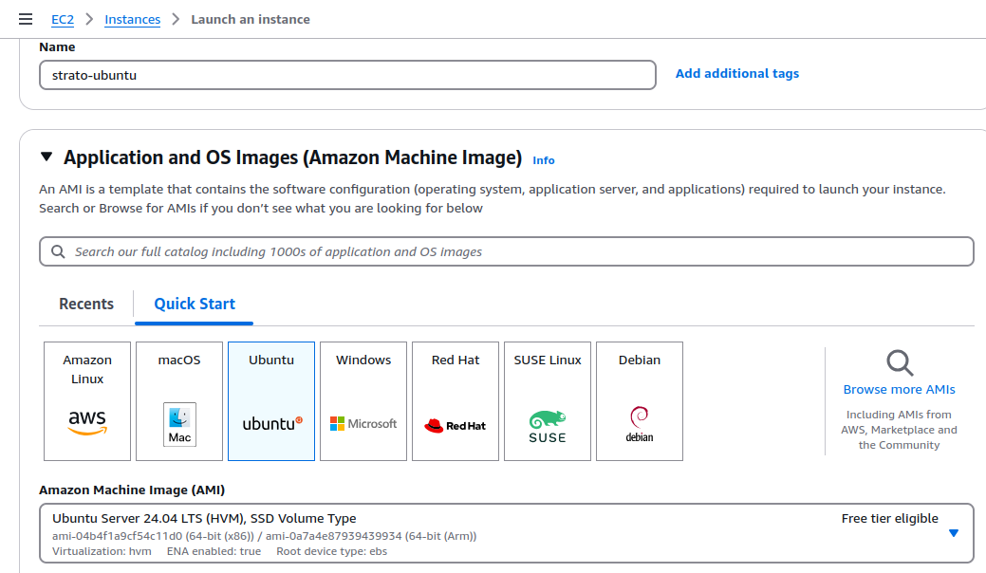Click the instance Name input field

coord(346,75)
